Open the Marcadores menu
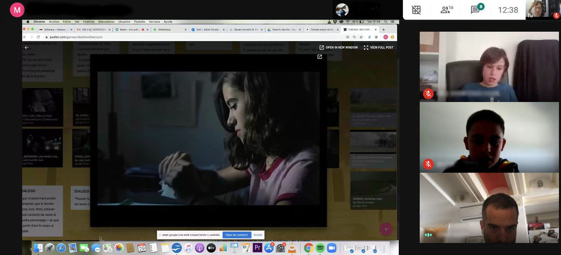 coord(106,22)
